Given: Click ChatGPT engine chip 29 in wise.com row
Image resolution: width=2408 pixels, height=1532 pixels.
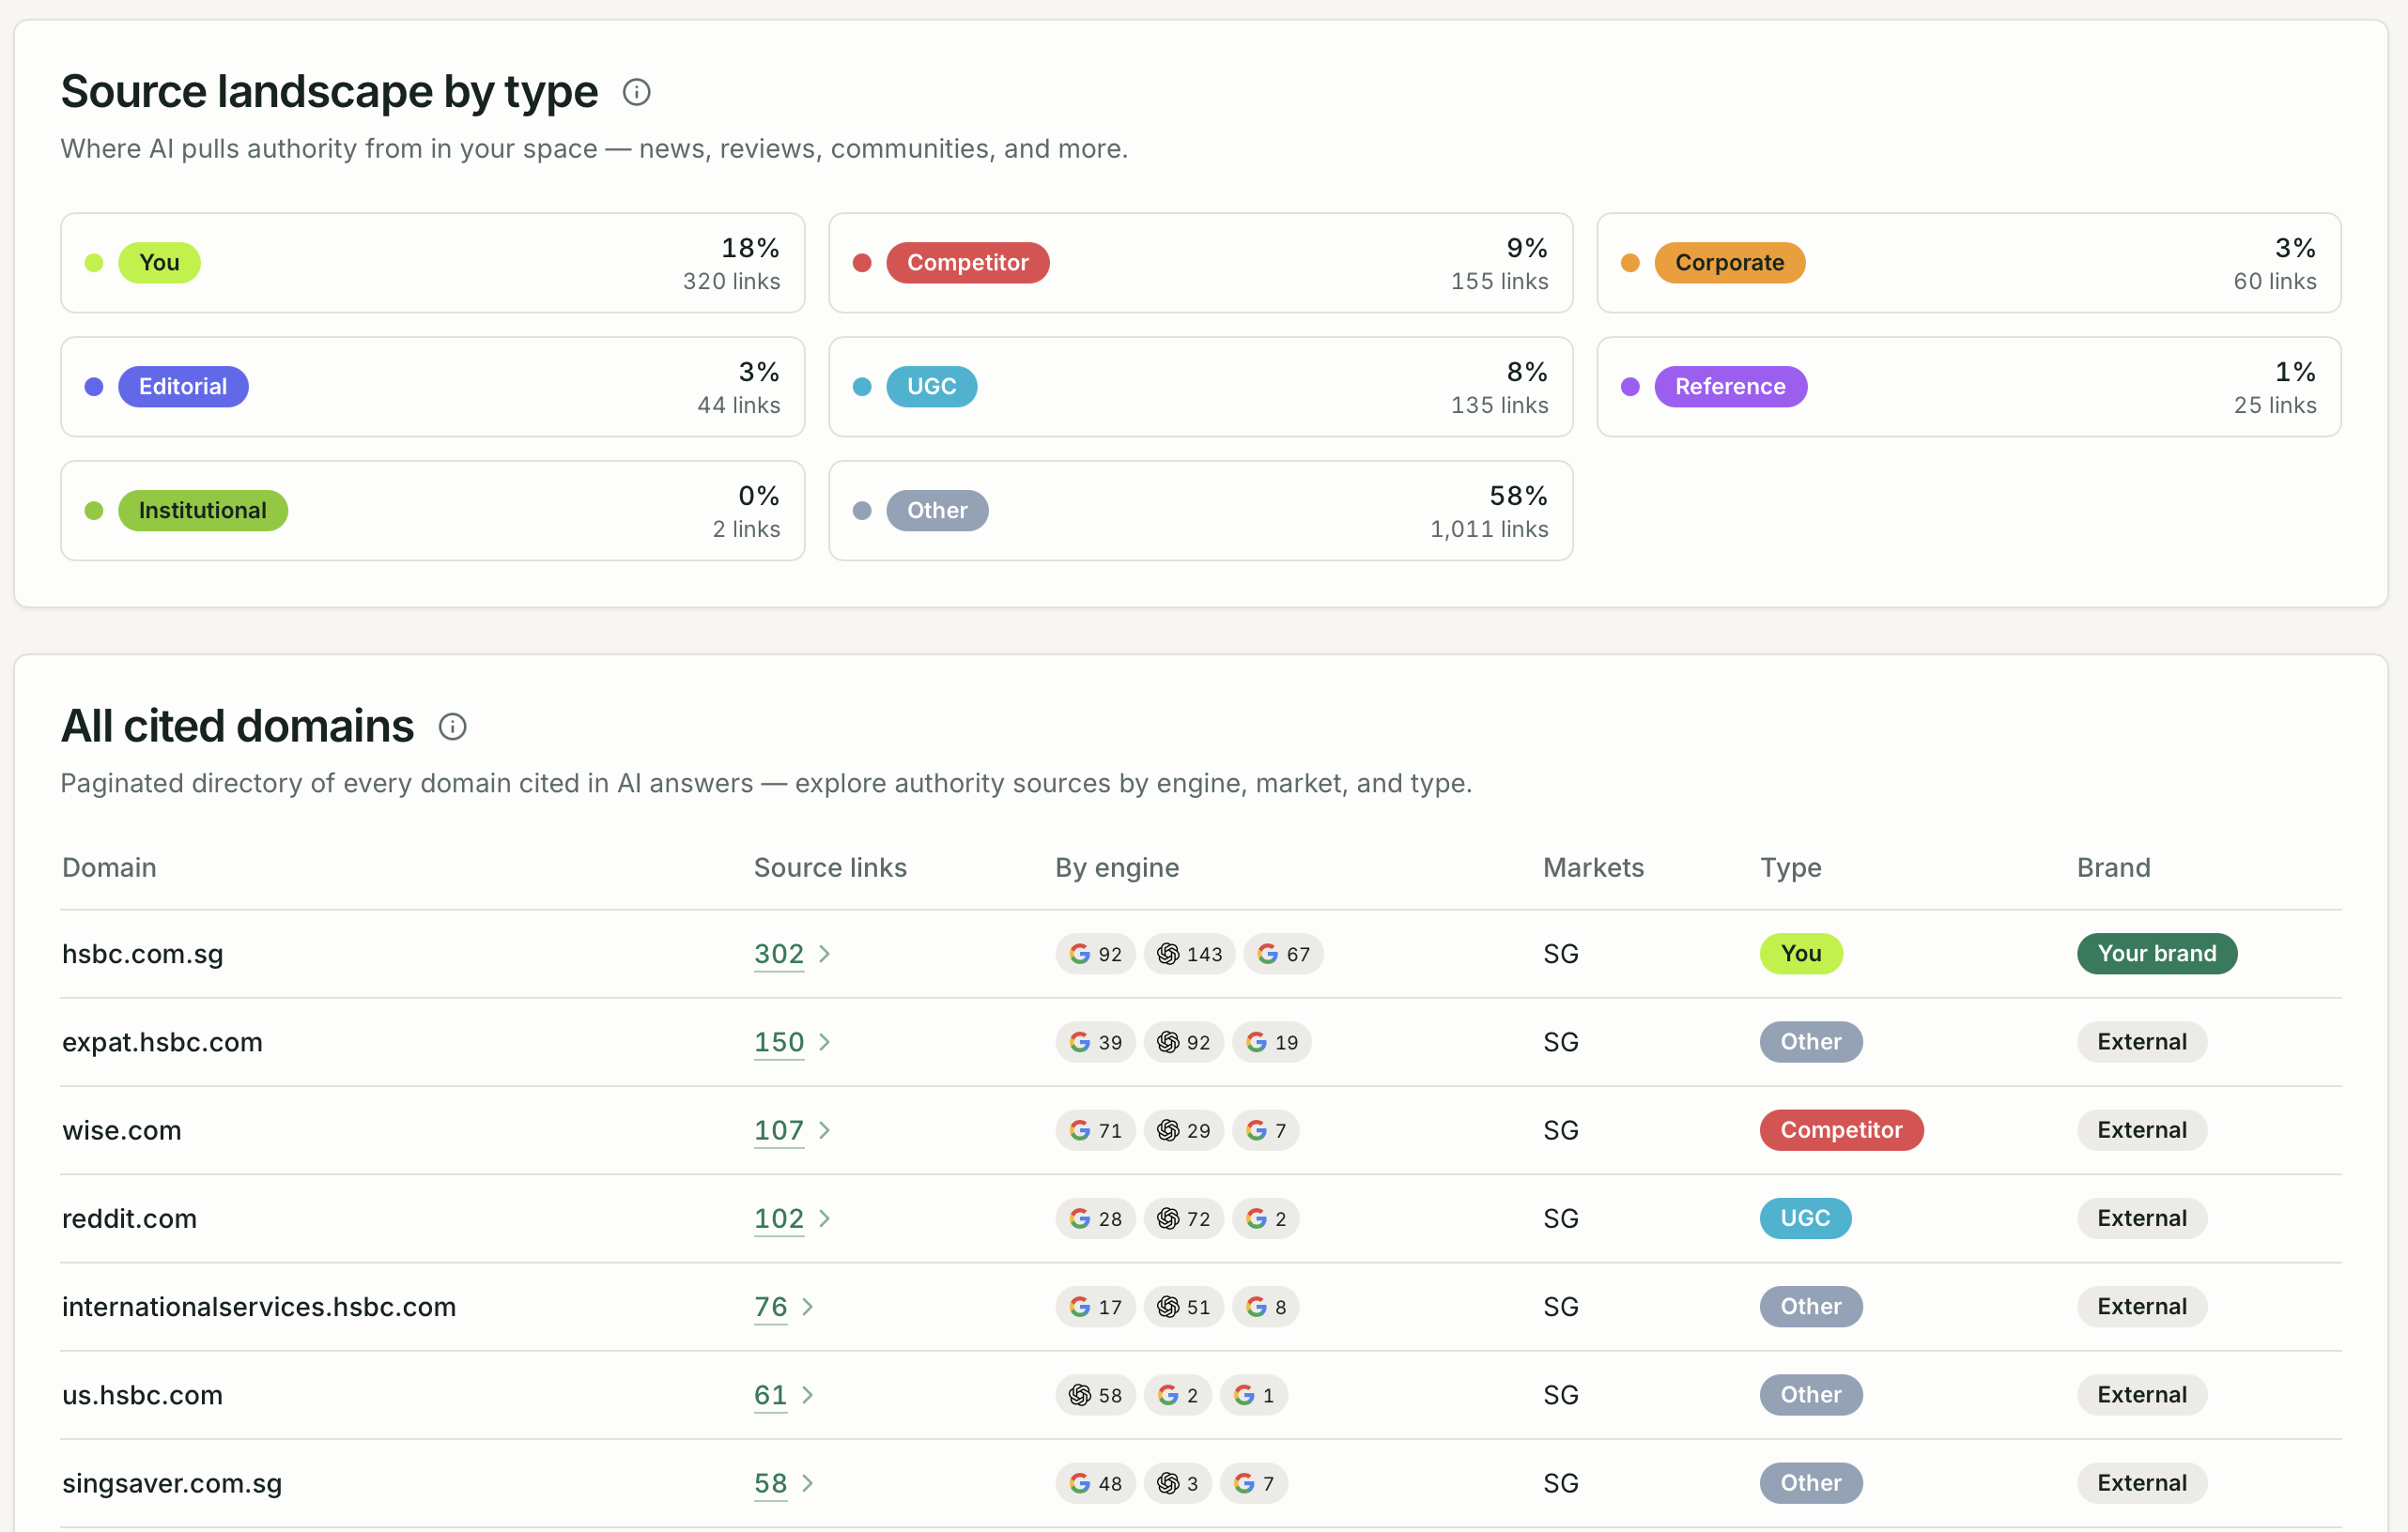Looking at the screenshot, I should [x=1183, y=1130].
